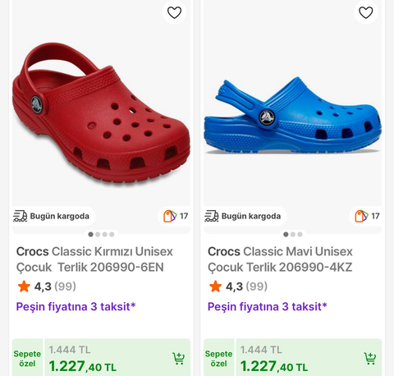The image size is (394, 376).
Task: Click the delivery truck icon on red Crocs
Action: (x=20, y=216)
